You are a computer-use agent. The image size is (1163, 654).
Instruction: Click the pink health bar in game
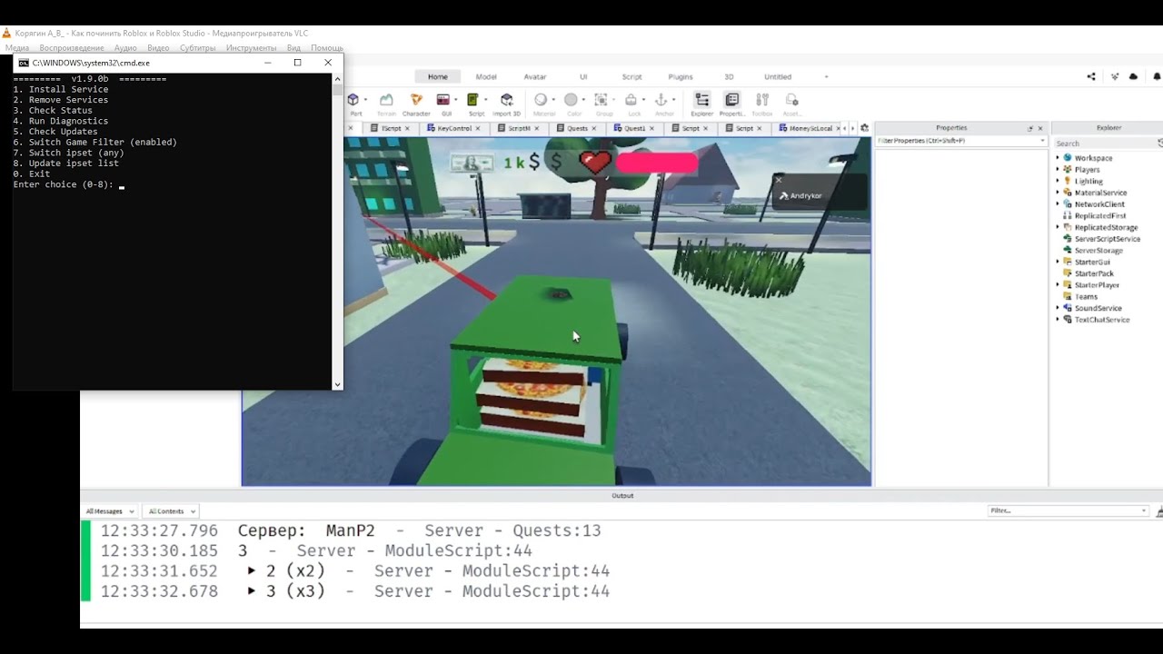pyautogui.click(x=657, y=163)
